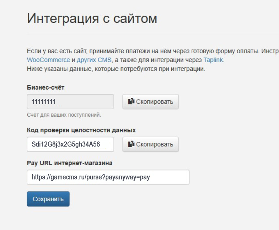Focus the Код проверки целостности данных field

(x=70, y=144)
